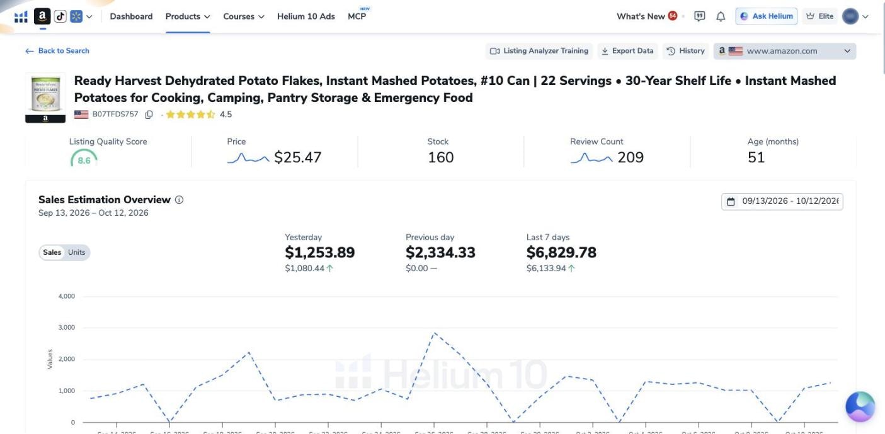Open Listing Analyzer Training video
Screen dimensions: 885x434
click(539, 51)
